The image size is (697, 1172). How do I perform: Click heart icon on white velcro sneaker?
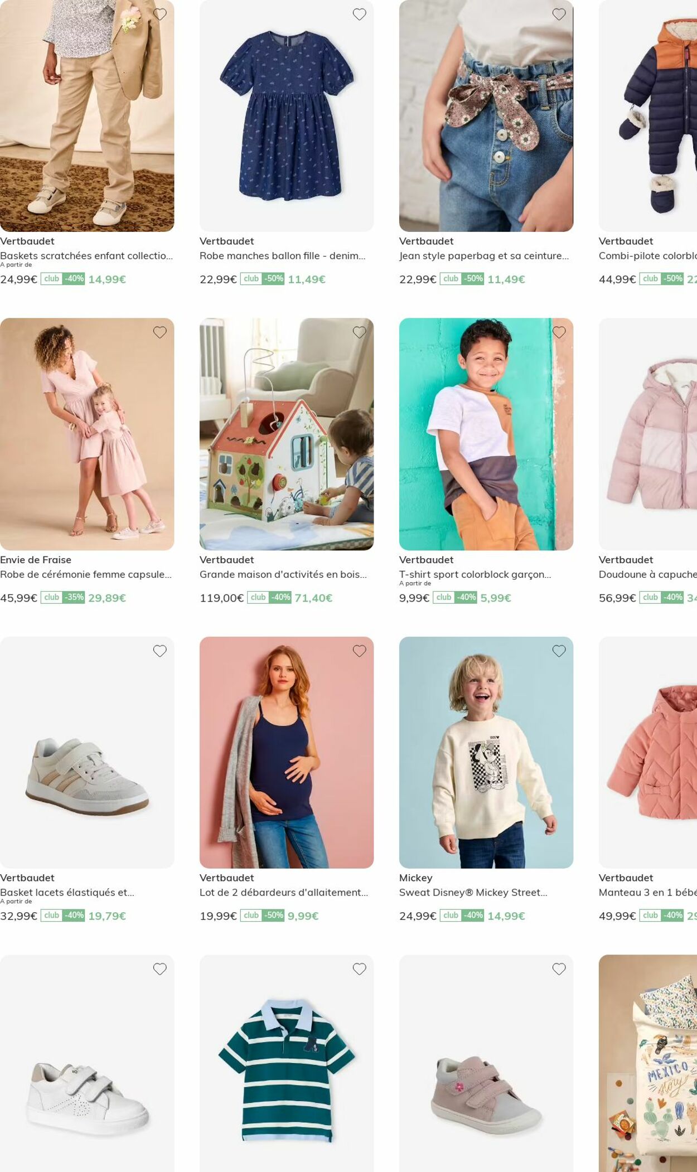coord(160,969)
